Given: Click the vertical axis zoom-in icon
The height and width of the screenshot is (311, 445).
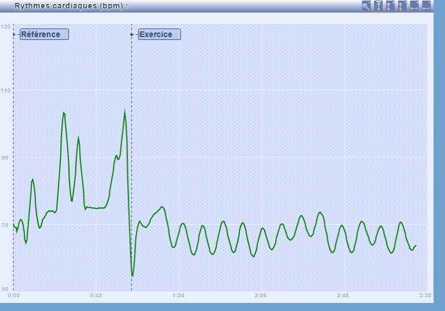Looking at the screenshot, I should point(390,6).
